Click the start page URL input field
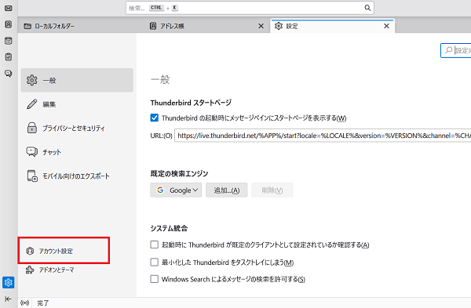471x308 pixels. click(323, 136)
